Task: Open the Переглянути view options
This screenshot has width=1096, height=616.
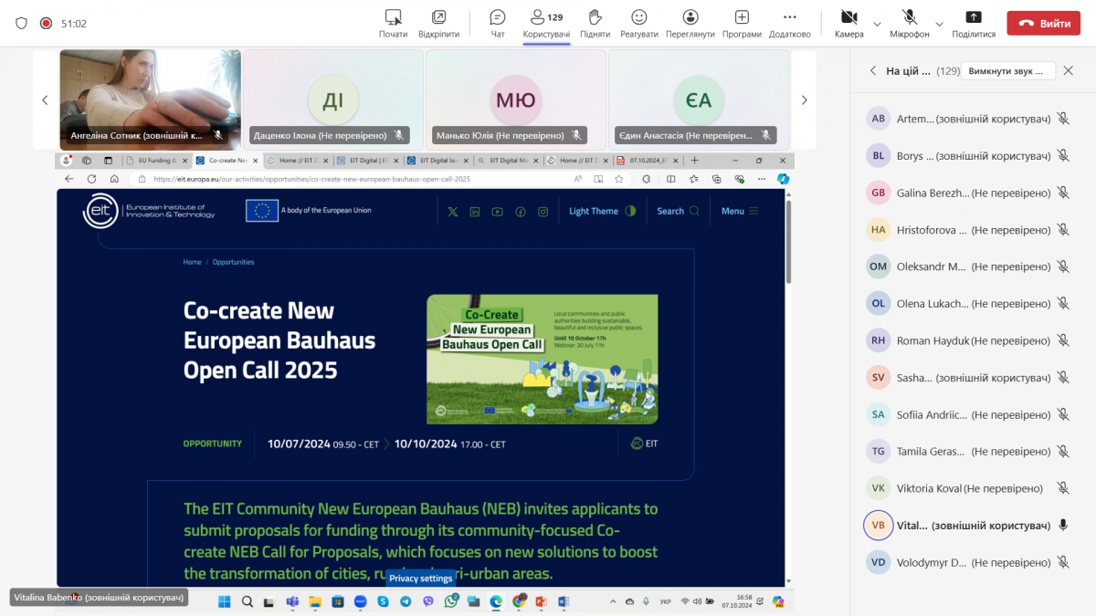Action: (690, 23)
